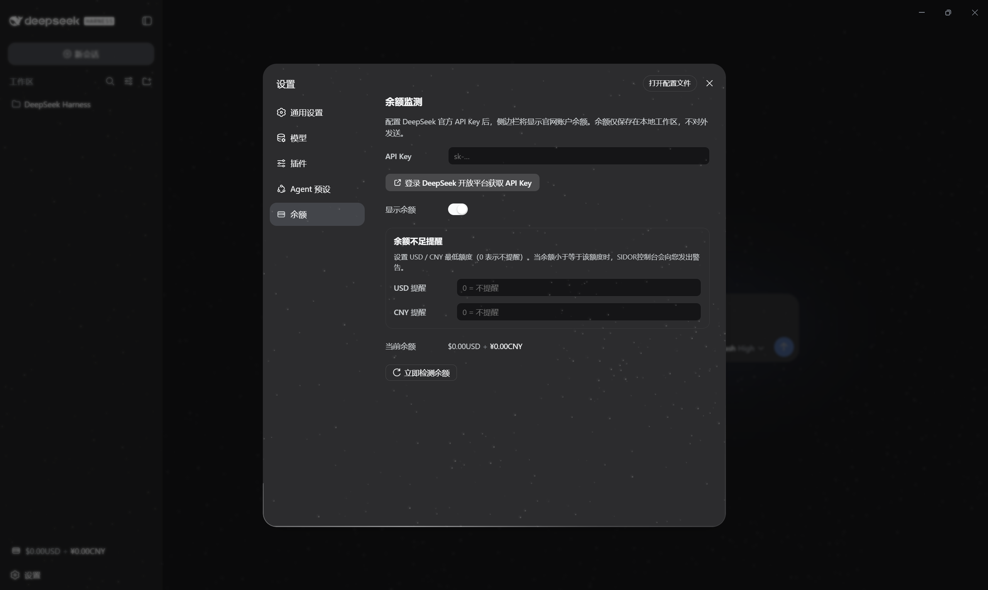
Task: Click the search icon beside 工作区
Action: tap(110, 81)
